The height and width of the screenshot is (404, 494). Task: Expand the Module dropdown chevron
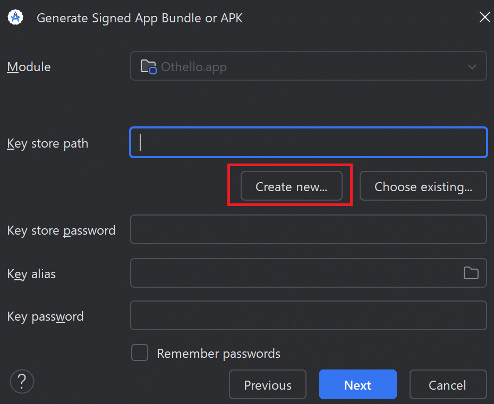pyautogui.click(x=472, y=66)
